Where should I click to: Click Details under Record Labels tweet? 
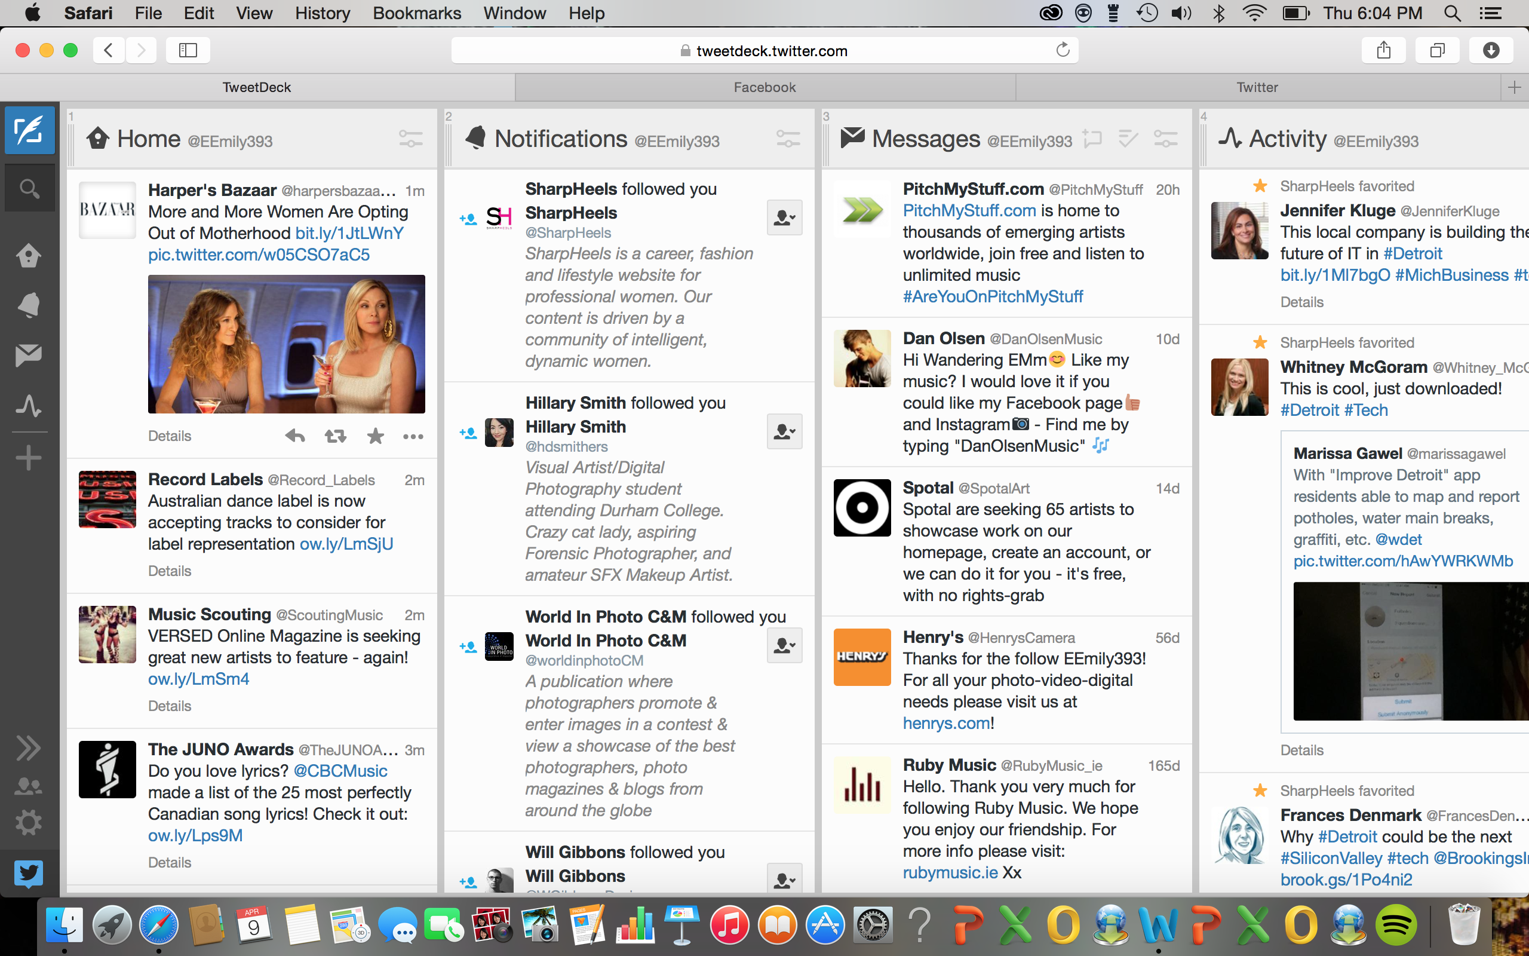point(170,571)
